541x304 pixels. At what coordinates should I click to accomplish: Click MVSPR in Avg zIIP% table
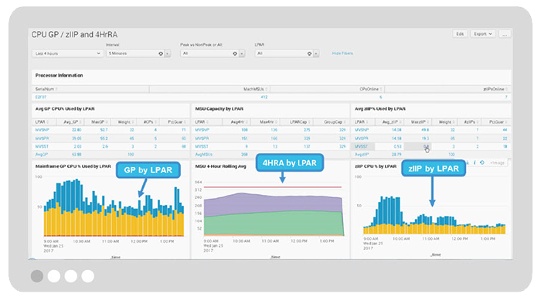[362, 138]
